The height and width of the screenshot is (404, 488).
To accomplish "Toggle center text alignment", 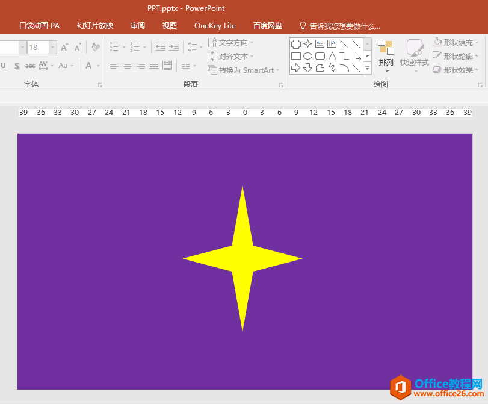I will [128, 66].
